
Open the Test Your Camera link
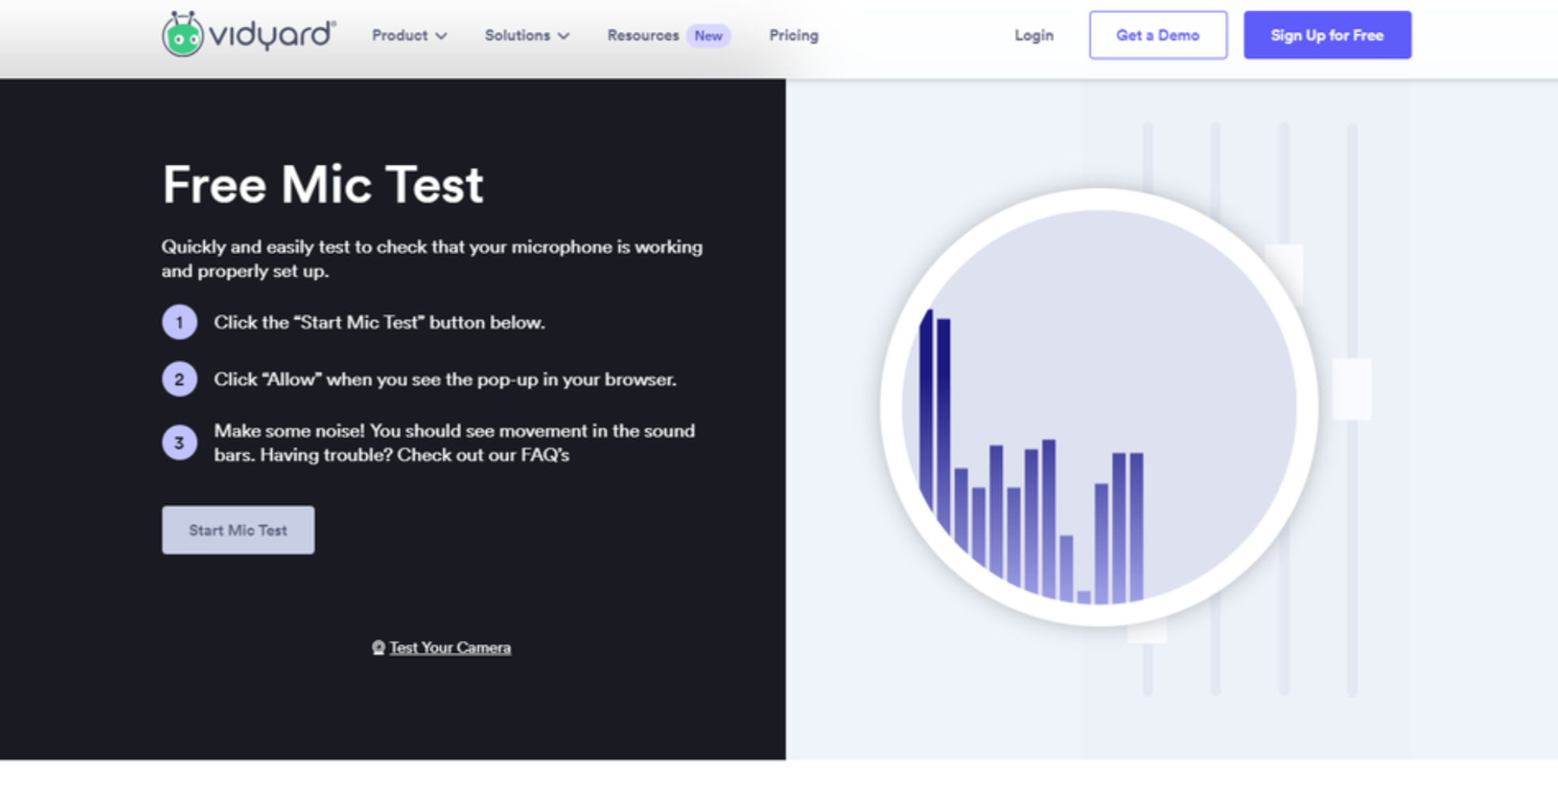[x=450, y=647]
